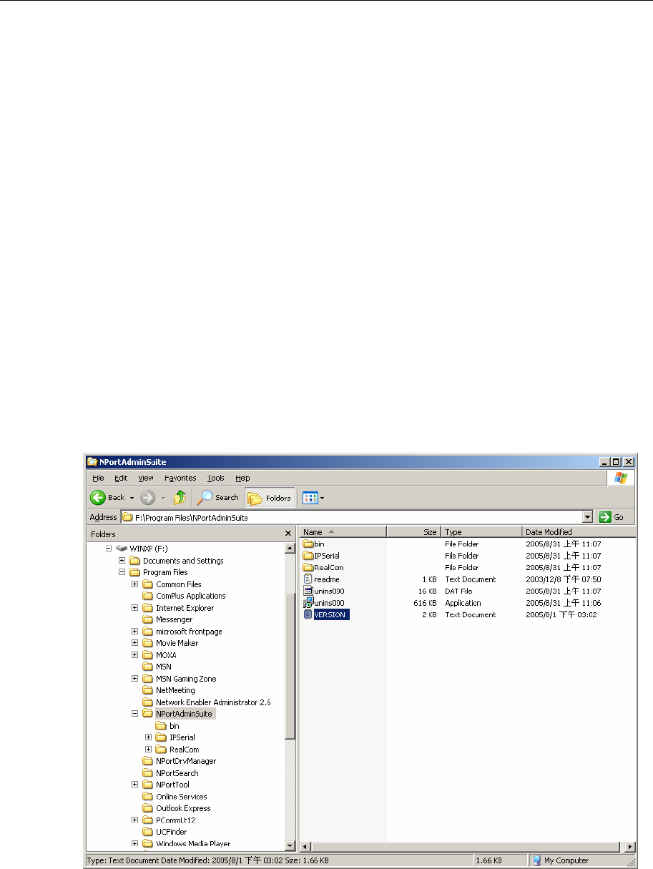Toggle the Folders pane button
653x869 pixels.
270,497
